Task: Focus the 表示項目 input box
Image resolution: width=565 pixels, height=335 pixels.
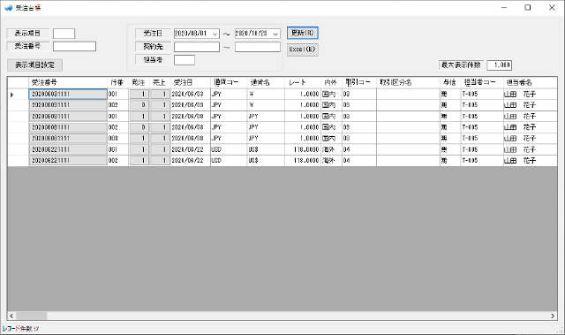Action: pos(64,34)
